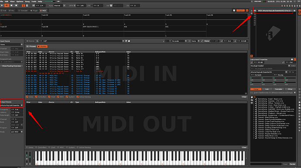This screenshot has width=301, height=168.
Task: Toggle MMC filter in MIDI In monitor
Action: 58,97
